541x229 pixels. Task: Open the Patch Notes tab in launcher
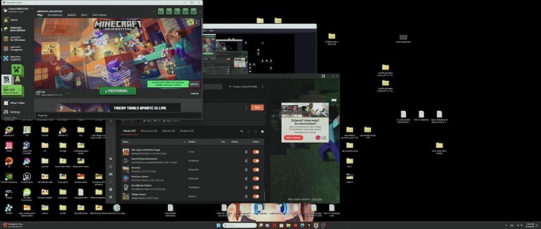point(99,15)
